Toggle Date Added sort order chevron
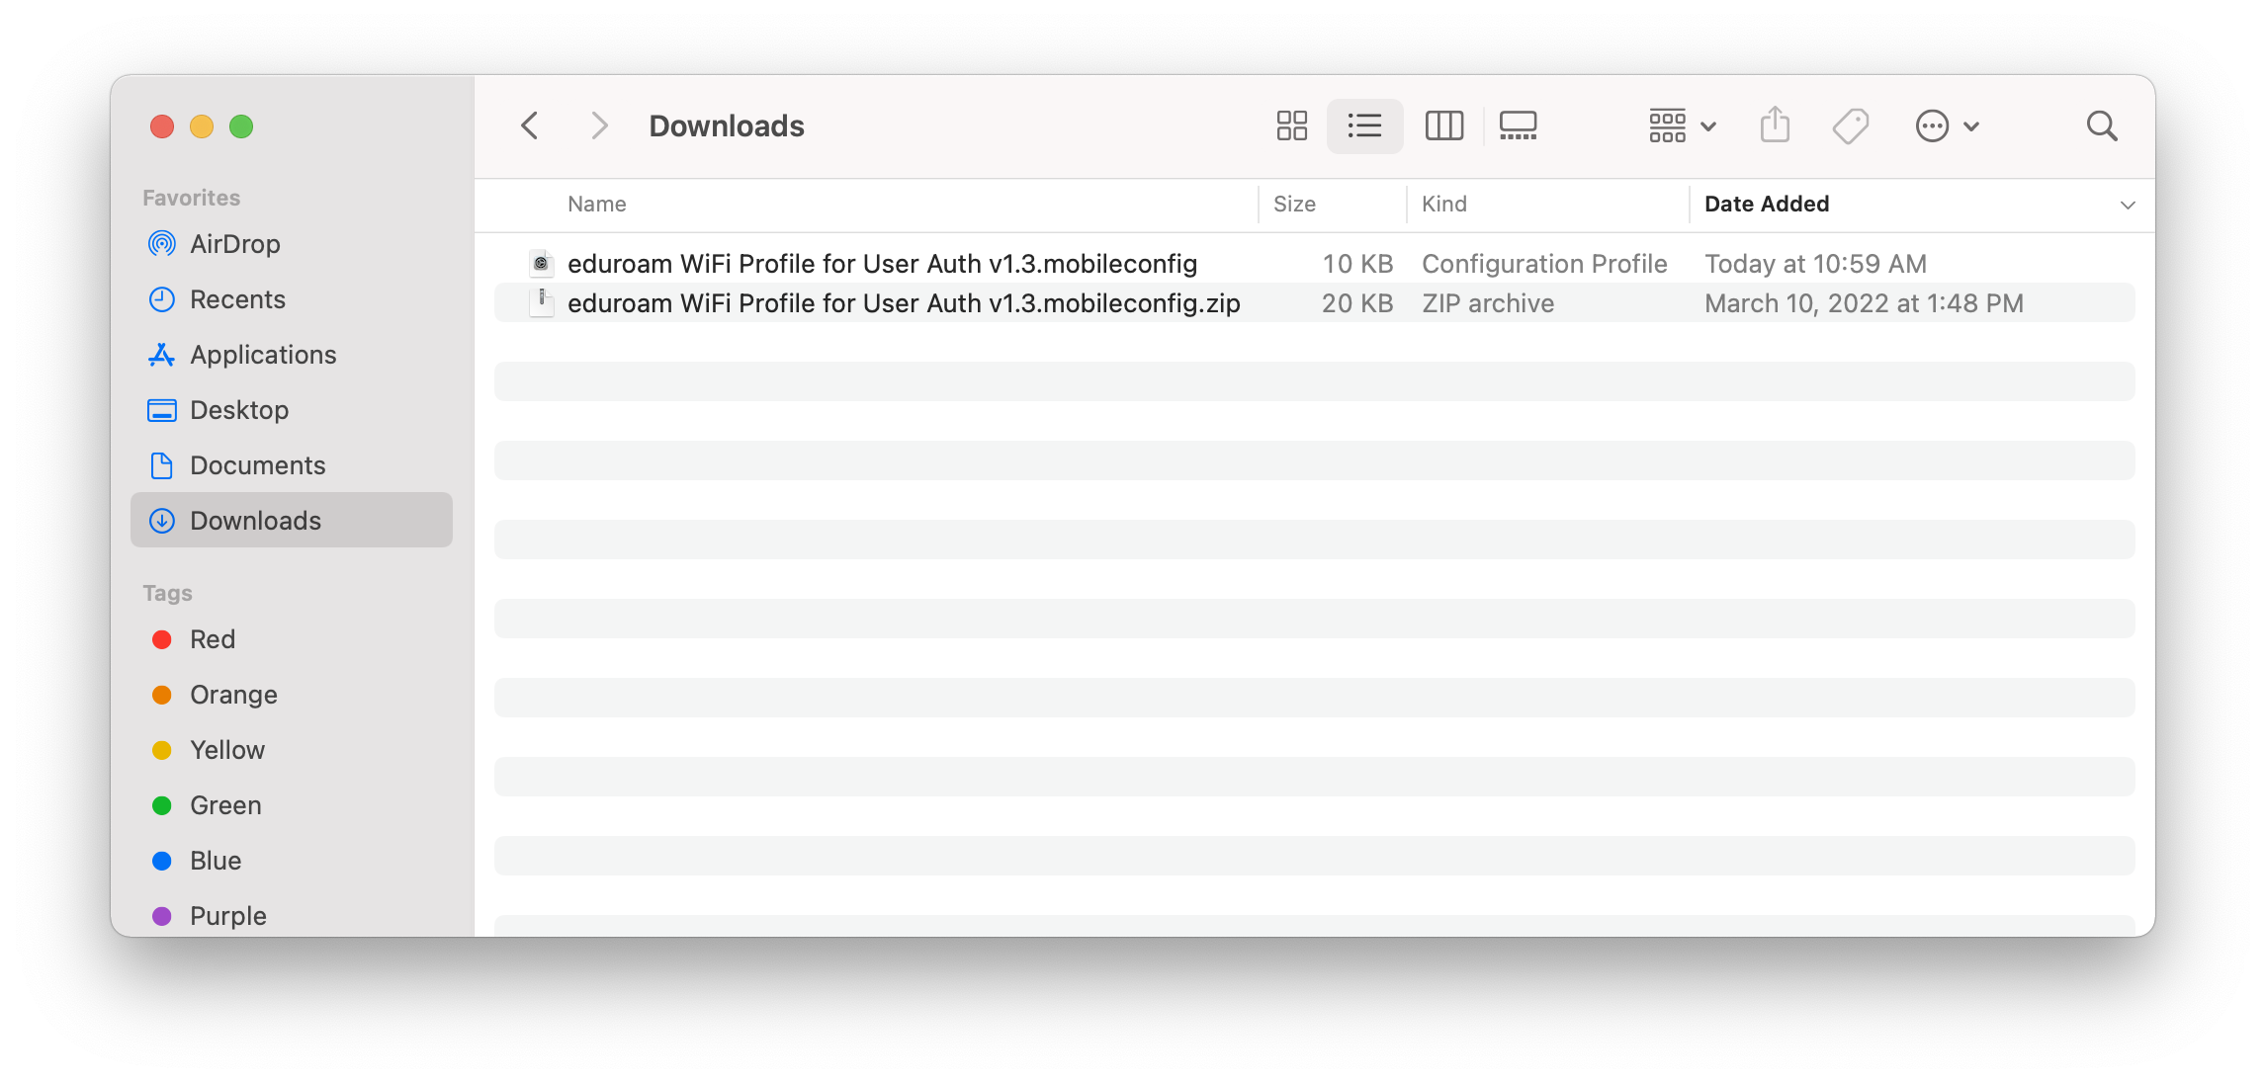 2128,206
